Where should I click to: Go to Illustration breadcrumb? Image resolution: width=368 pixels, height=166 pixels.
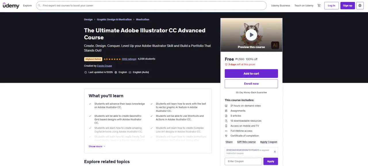(143, 19)
